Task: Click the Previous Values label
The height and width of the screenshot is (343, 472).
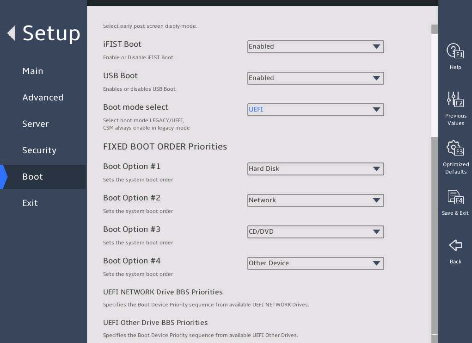Action: [456, 119]
